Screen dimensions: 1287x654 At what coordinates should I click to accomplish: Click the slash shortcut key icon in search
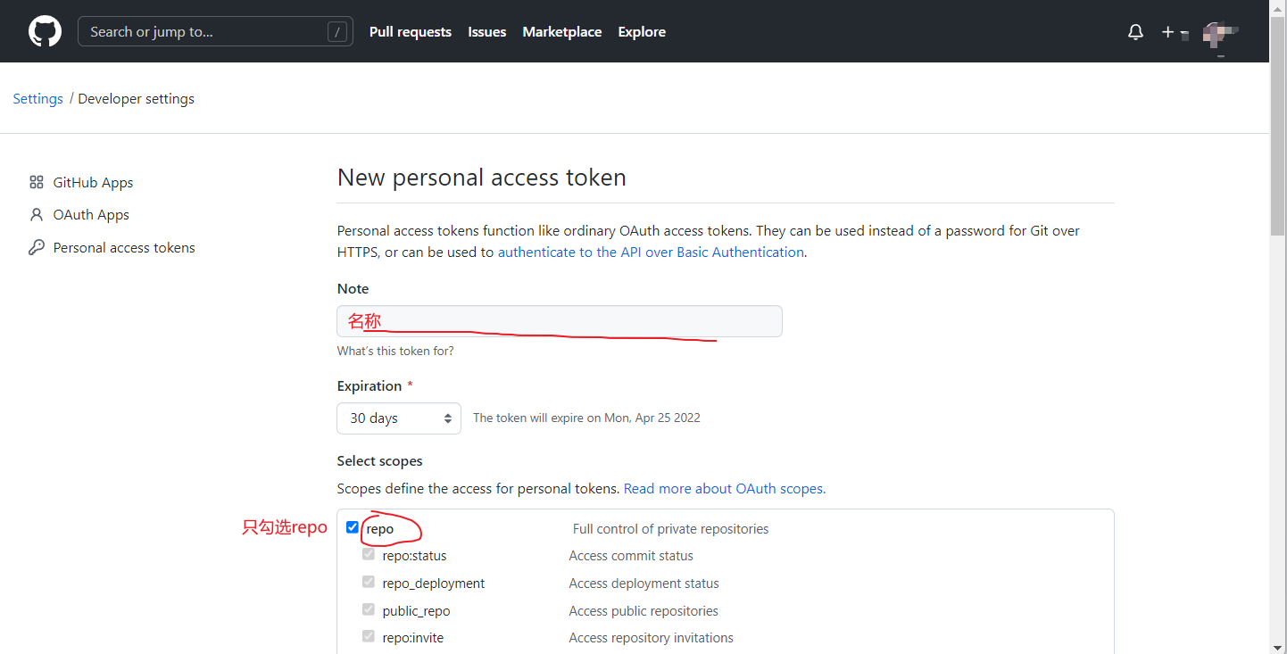336,32
